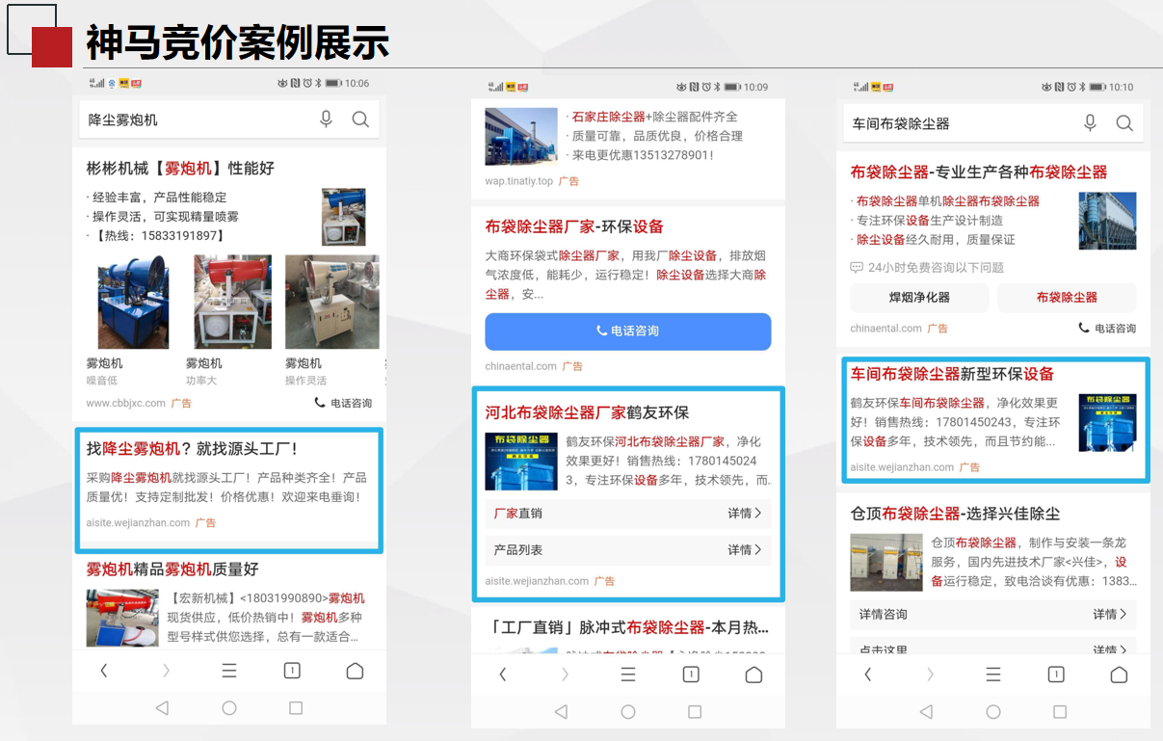The image size is (1163, 741).
Task: Tap thumbnail in 仓顶布袋除尘器 result
Action: pyautogui.click(x=886, y=562)
